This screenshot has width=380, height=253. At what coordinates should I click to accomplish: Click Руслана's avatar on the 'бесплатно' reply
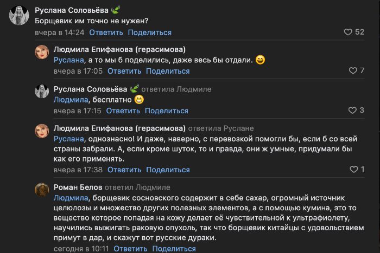tap(43, 92)
